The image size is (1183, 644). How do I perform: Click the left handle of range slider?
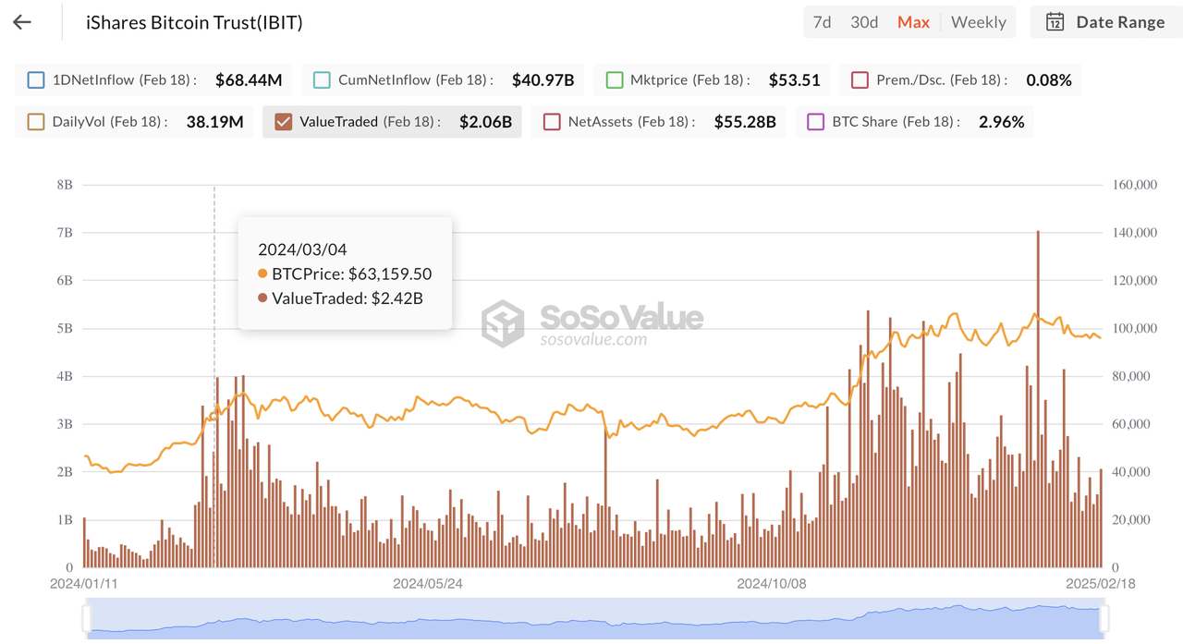click(x=88, y=617)
